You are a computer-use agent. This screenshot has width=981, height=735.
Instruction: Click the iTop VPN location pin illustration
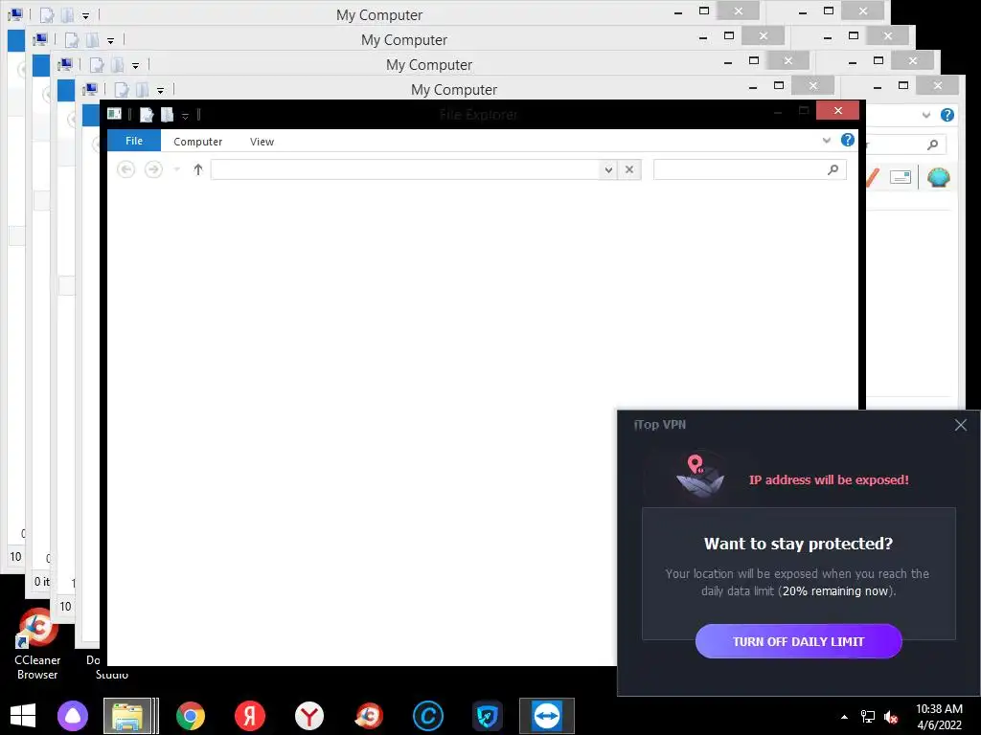[699, 477]
